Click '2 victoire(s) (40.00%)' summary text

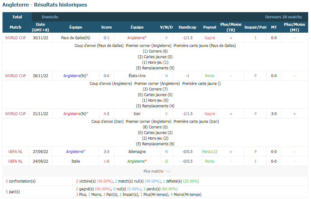point(94,181)
